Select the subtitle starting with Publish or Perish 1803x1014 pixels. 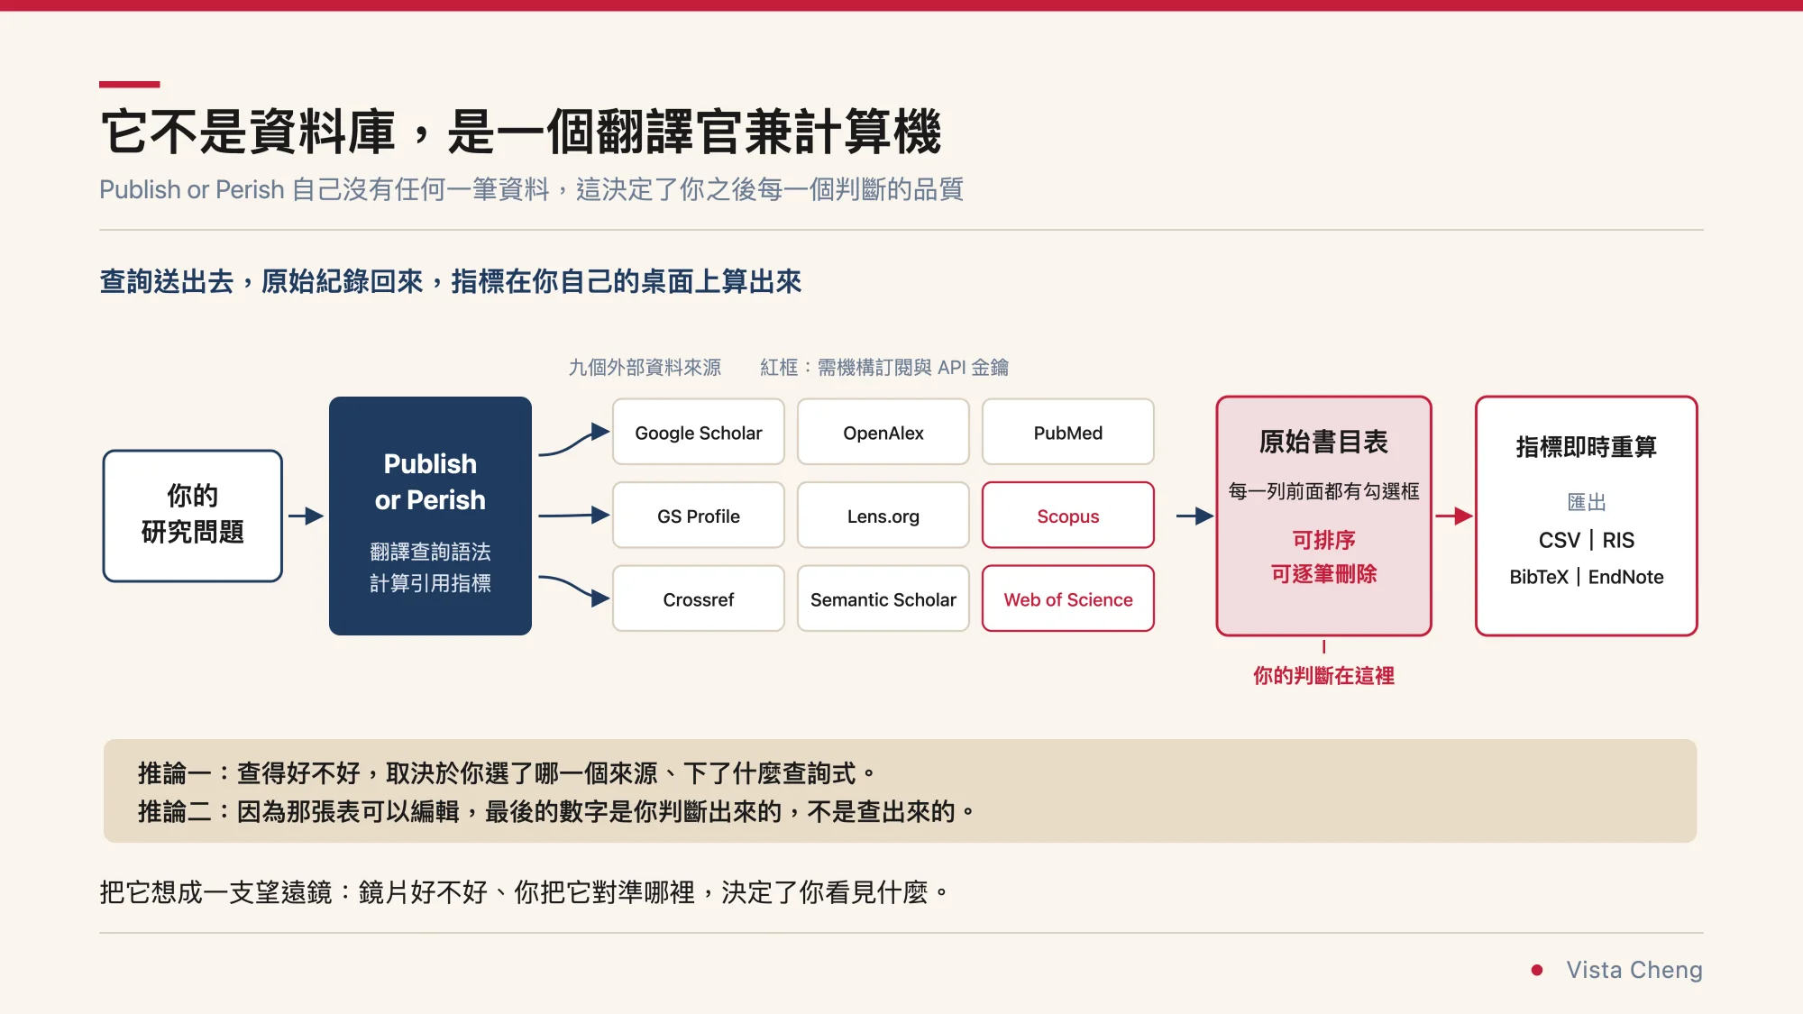click(x=532, y=189)
